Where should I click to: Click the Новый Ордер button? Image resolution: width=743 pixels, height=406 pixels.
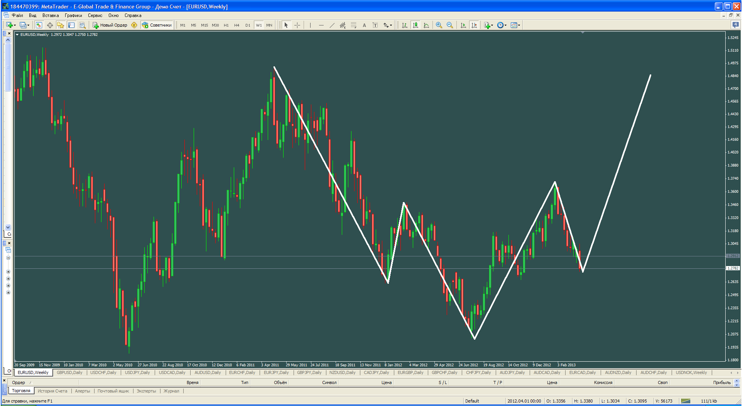(110, 25)
